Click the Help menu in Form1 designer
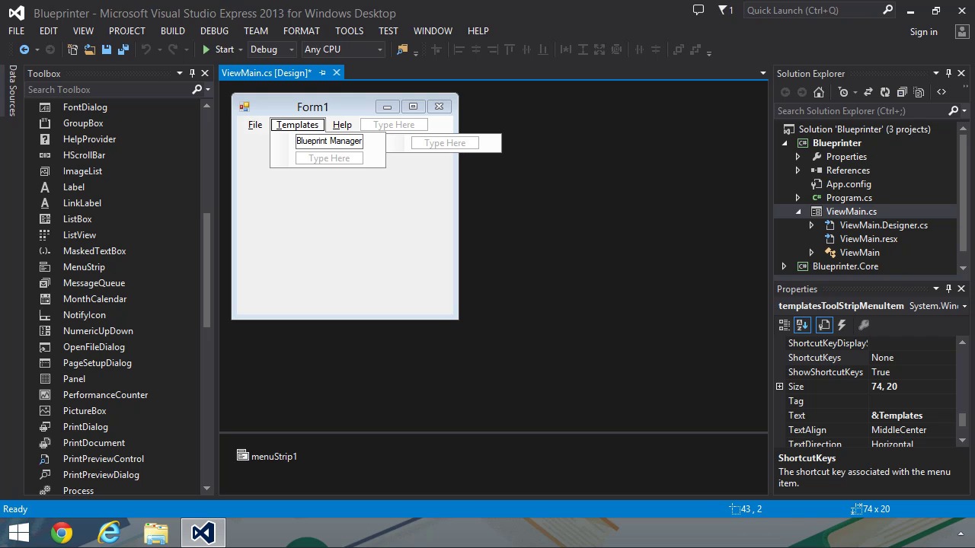Screen dimensions: 975x548 click(x=342, y=125)
